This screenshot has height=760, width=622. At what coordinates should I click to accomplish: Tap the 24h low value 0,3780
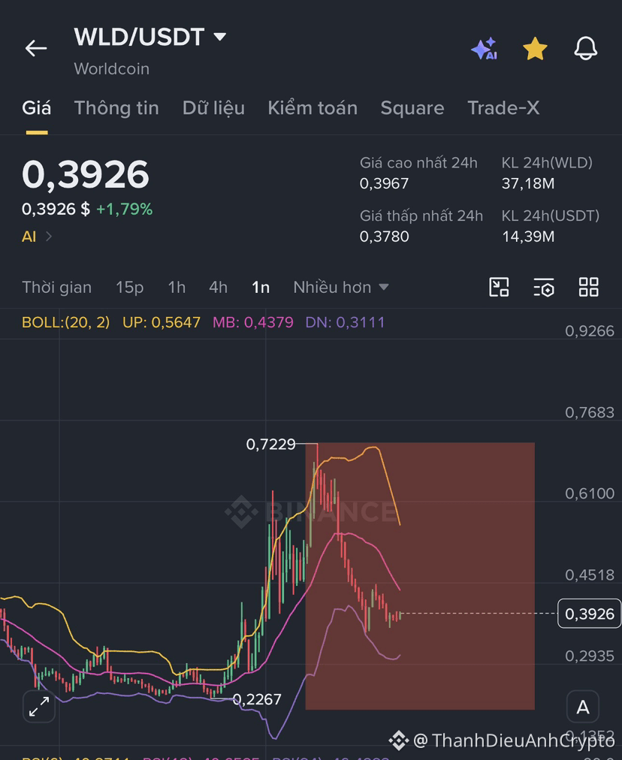[384, 237]
